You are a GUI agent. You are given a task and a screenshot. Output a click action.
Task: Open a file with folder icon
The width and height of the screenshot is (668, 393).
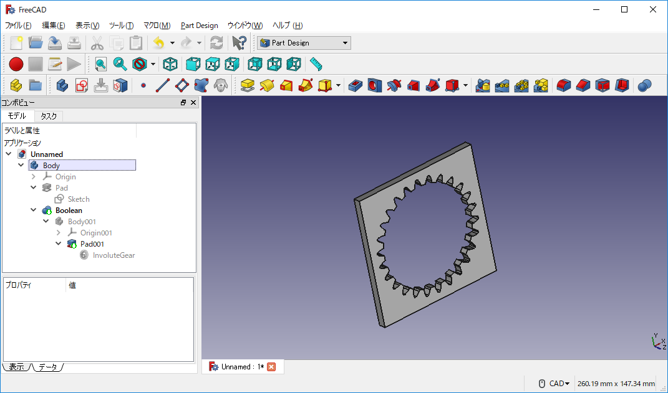coord(36,43)
